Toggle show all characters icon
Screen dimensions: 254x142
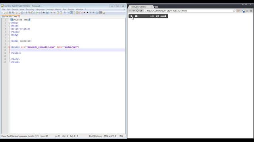point(68,13)
